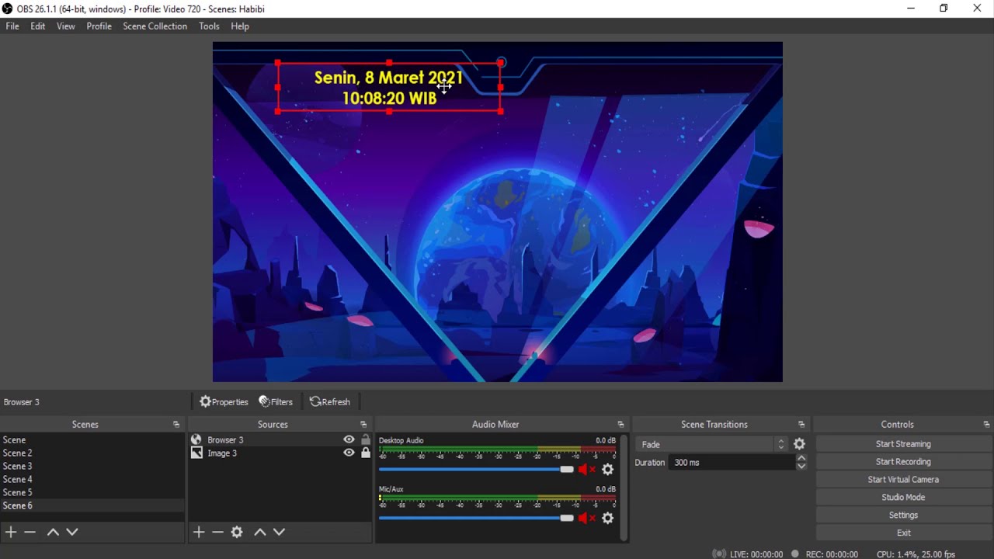
Task: Undock the Audio Mixer panel
Action: tap(620, 425)
